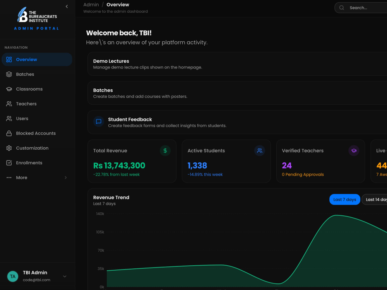The height and width of the screenshot is (290, 387).
Task: Open the Overview navigation item
Action: coord(37,60)
